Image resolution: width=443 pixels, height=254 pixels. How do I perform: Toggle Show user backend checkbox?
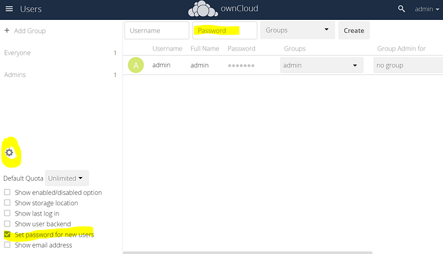7,224
